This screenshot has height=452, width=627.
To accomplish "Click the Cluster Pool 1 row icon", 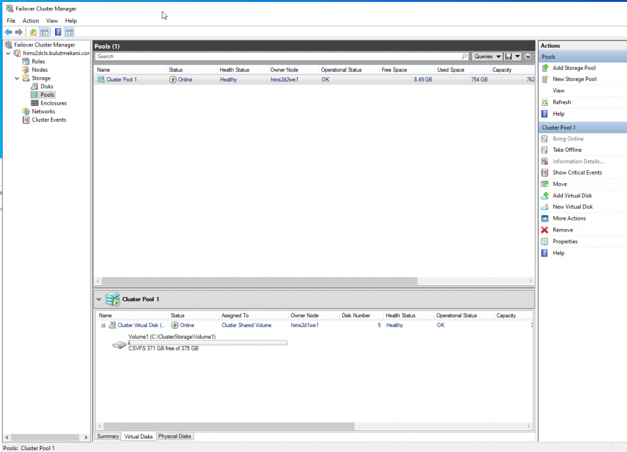I will coord(101,80).
